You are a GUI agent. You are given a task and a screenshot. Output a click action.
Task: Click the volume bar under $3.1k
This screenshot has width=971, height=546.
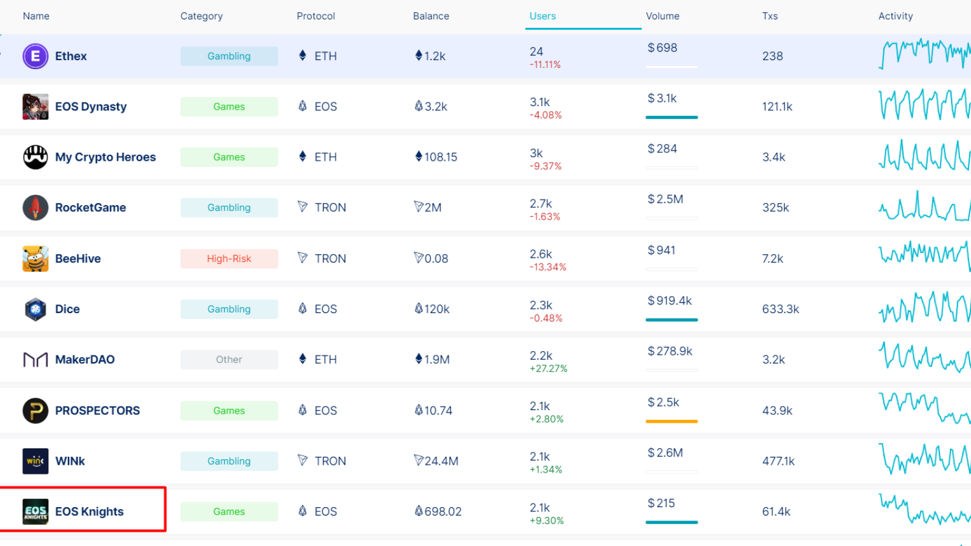click(672, 117)
